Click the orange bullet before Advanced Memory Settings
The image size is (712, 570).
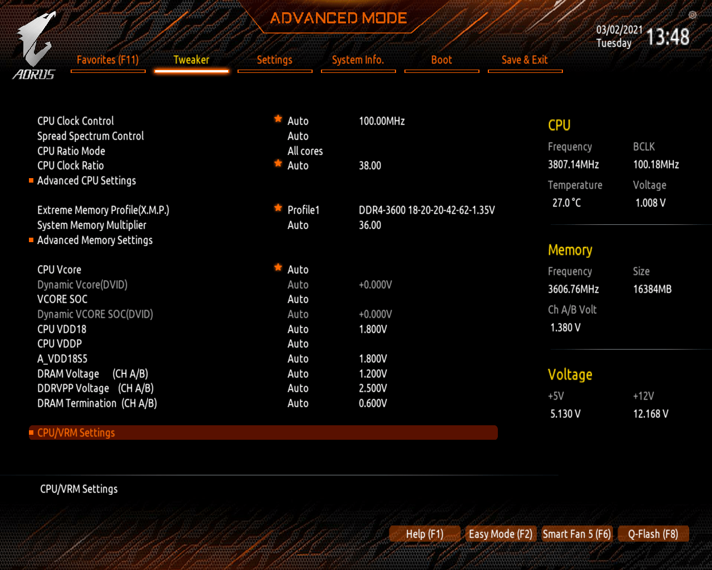(x=31, y=240)
